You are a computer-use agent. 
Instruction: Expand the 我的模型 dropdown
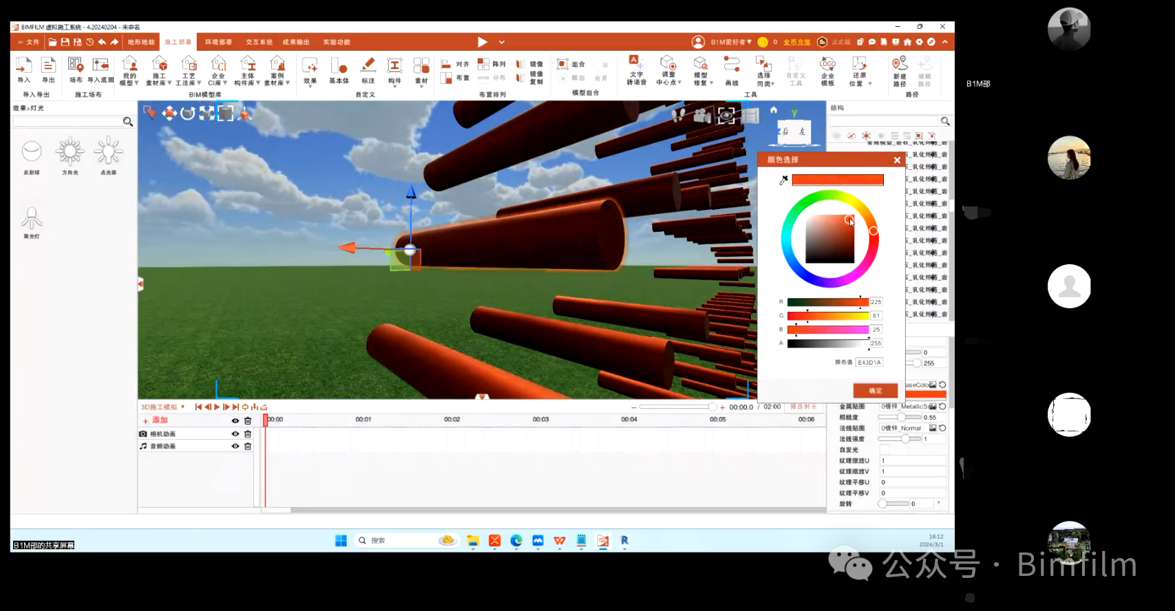[129, 72]
